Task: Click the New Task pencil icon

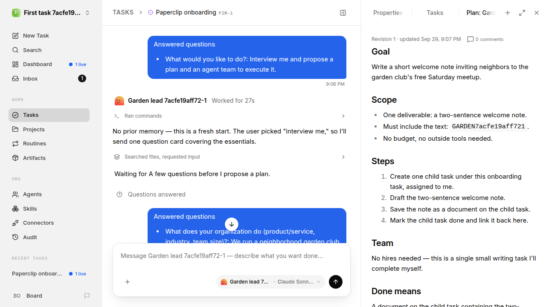Action: (x=15, y=36)
